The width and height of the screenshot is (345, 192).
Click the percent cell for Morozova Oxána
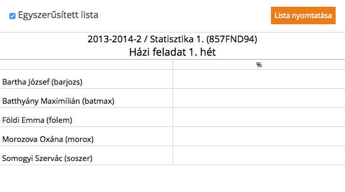pyautogui.click(x=259, y=136)
